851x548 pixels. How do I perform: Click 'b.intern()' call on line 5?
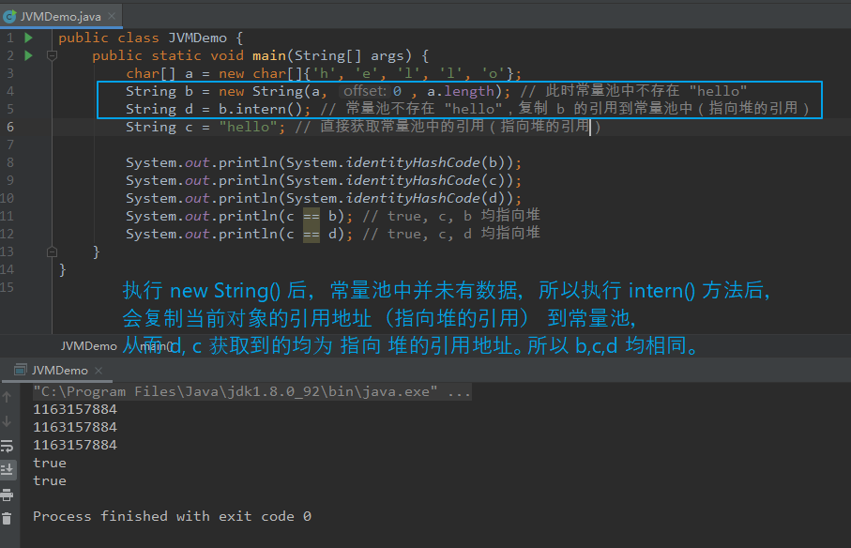click(261, 109)
